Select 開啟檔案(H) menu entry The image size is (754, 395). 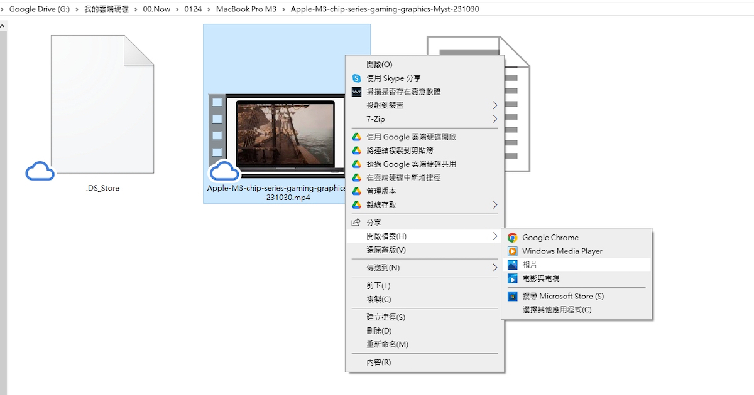click(x=425, y=236)
